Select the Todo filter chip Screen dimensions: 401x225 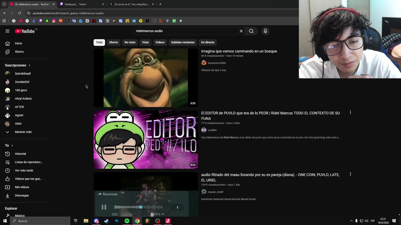[99, 42]
